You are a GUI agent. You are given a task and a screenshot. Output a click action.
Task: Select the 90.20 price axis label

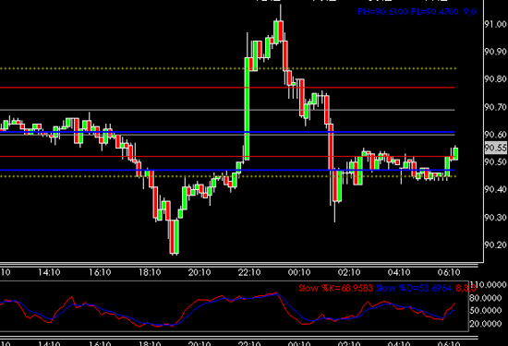pos(496,245)
